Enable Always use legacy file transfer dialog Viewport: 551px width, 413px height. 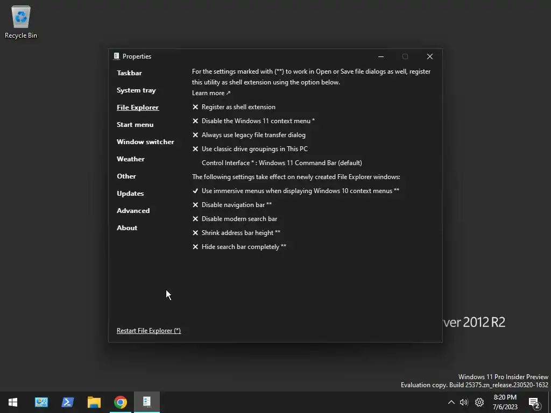click(x=249, y=135)
